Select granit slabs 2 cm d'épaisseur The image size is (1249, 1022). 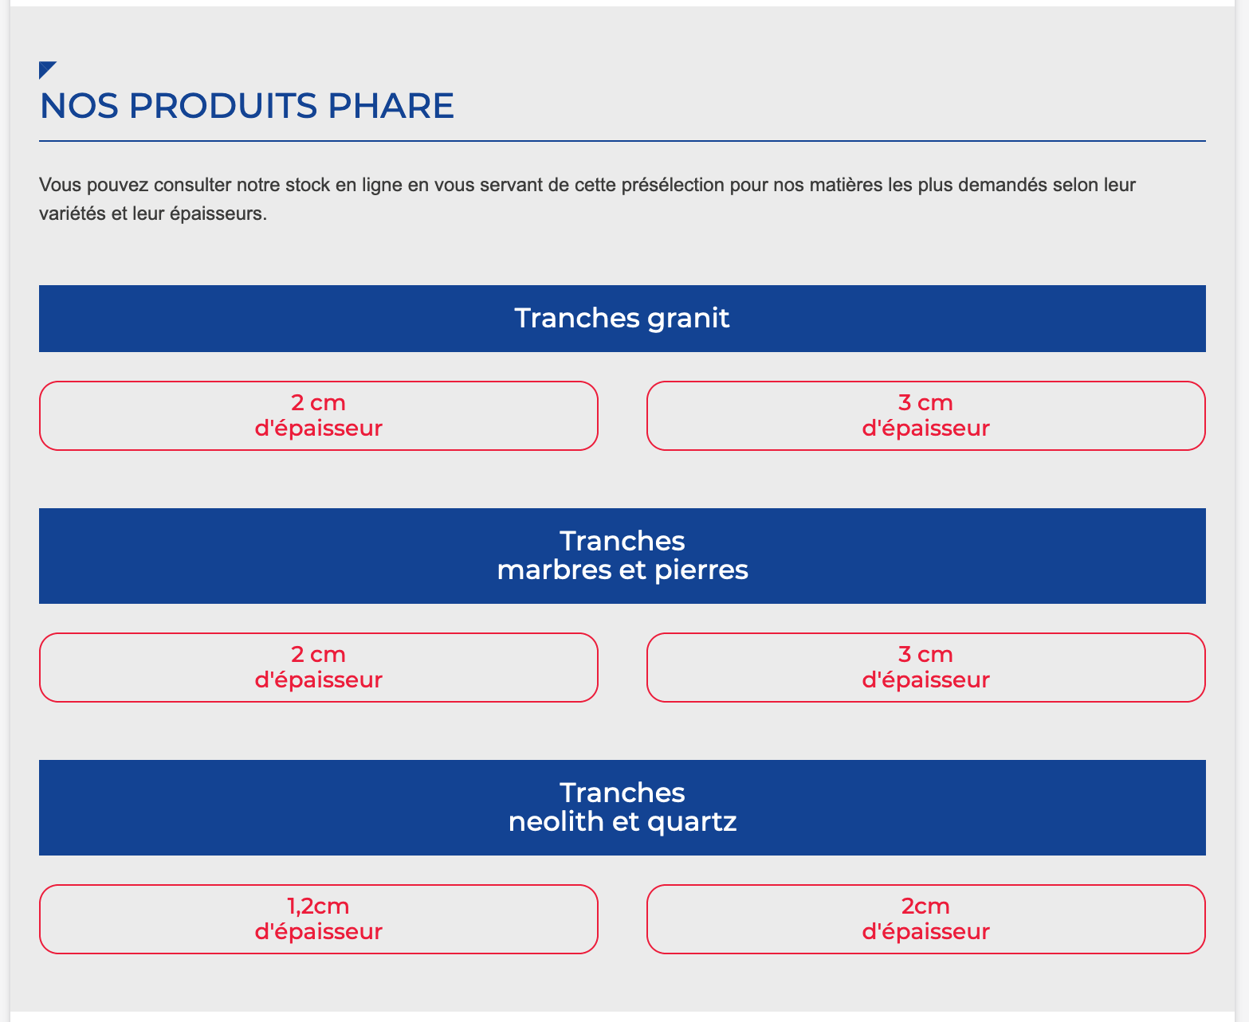tap(319, 416)
